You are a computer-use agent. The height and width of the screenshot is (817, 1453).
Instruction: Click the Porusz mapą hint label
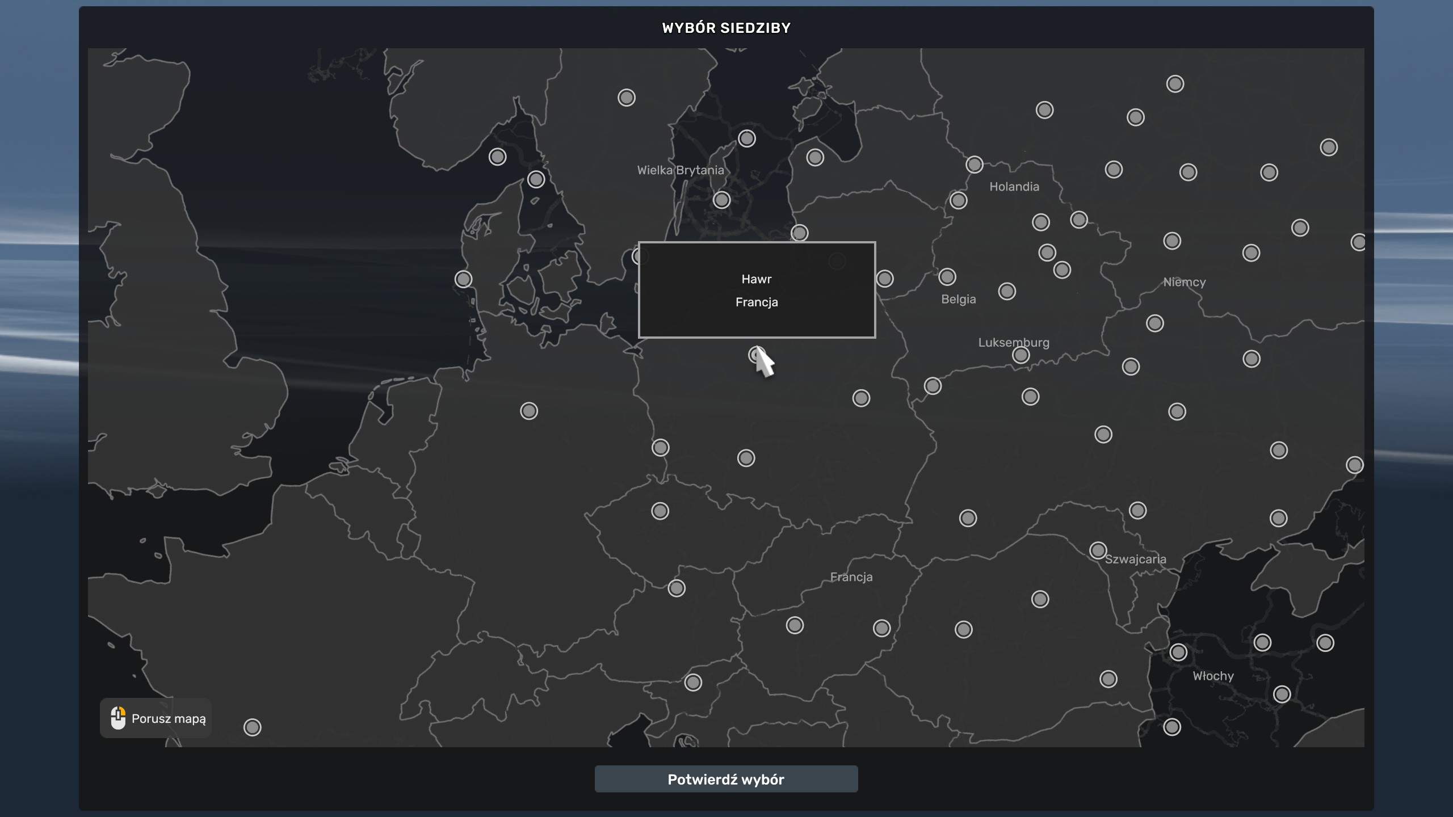(x=169, y=718)
